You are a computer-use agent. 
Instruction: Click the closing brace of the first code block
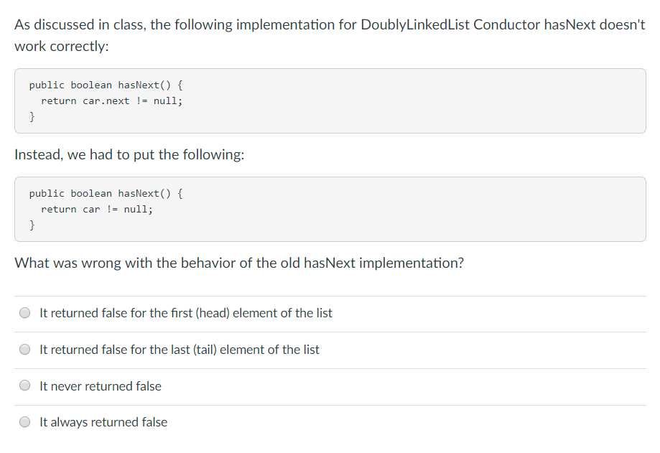(x=32, y=116)
